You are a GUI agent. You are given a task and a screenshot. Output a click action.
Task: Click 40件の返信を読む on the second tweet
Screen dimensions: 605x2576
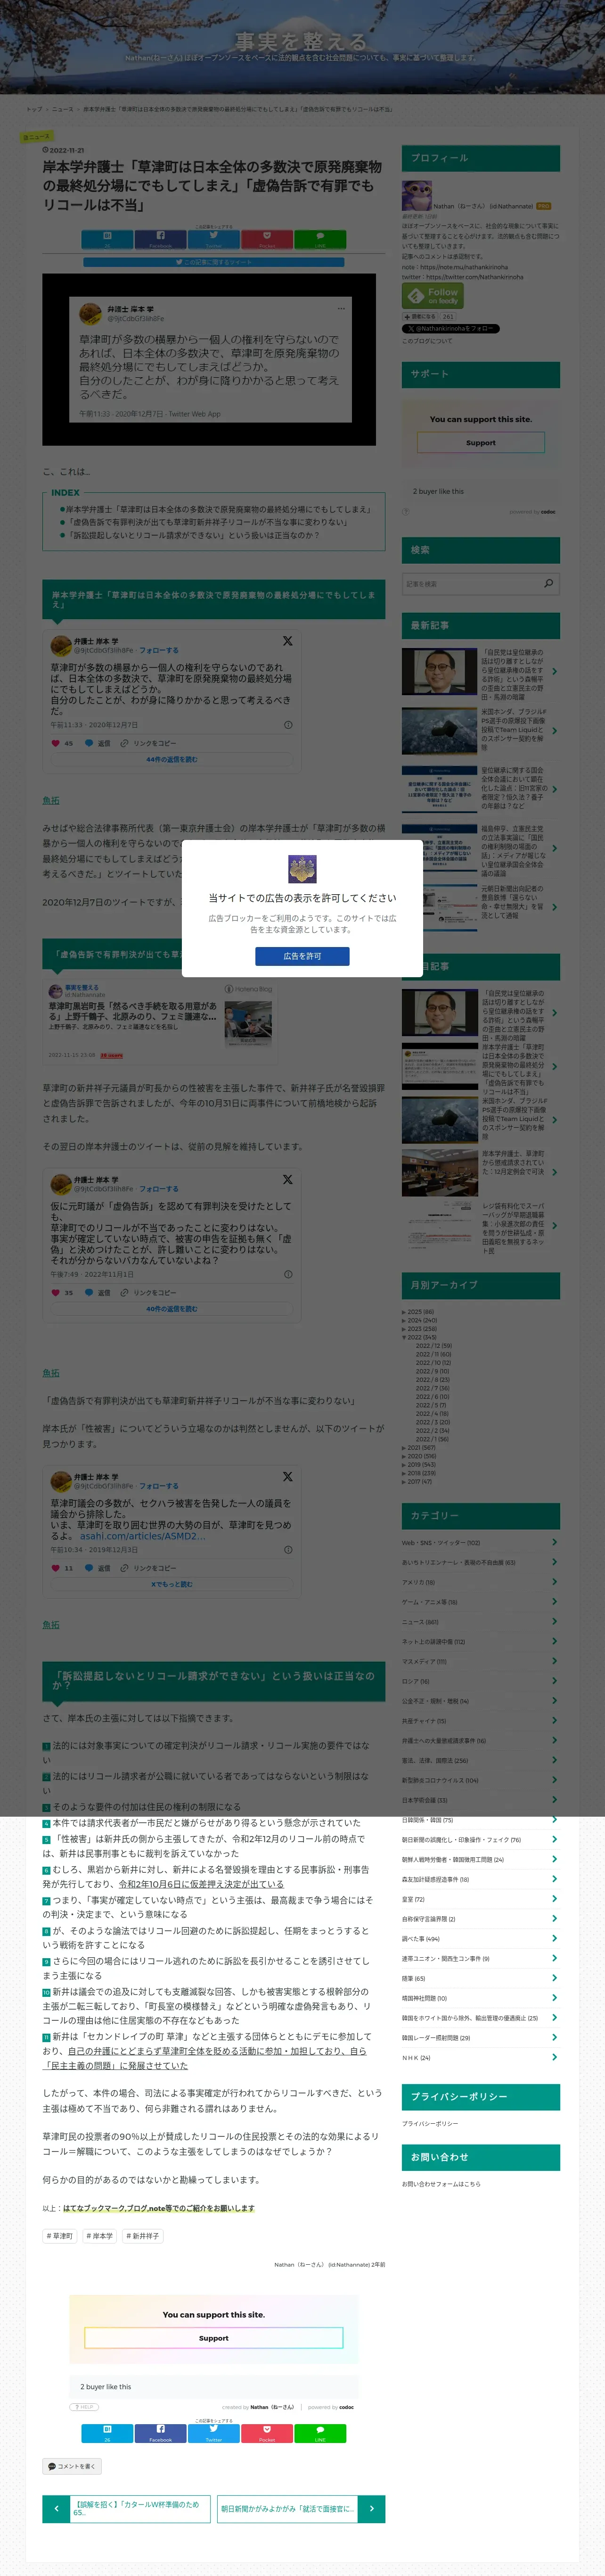click(172, 1309)
